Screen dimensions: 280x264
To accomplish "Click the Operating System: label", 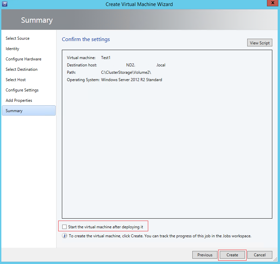I will coord(83,80).
